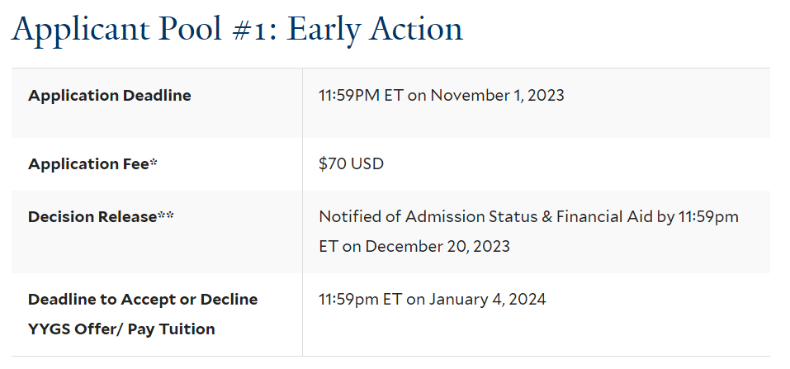Screen dimensions: 790x369
Task: Select the 'Application Fee*' row label
Action: 92,163
